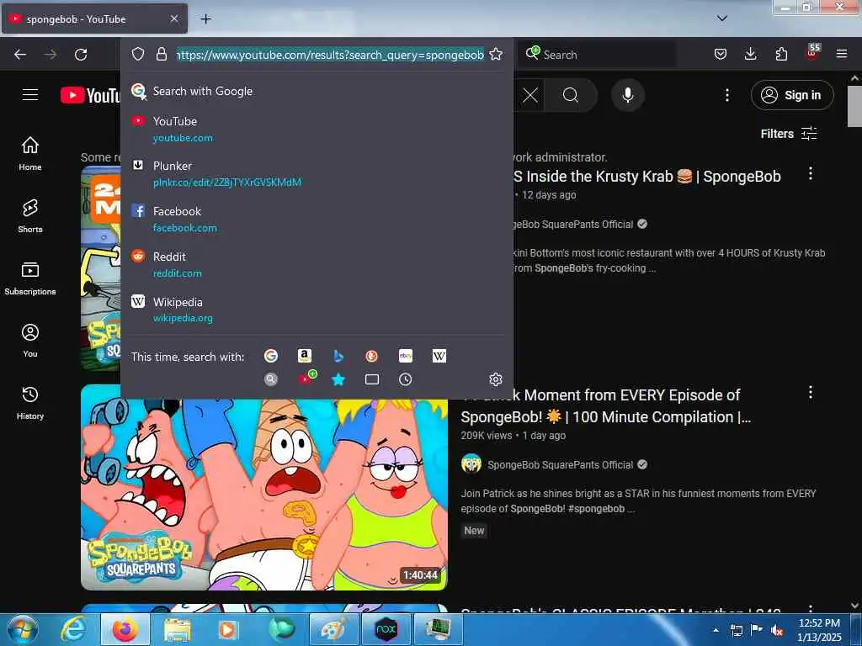Open Windows Explorer folder on taskbar
862x646 pixels.
[177, 630]
